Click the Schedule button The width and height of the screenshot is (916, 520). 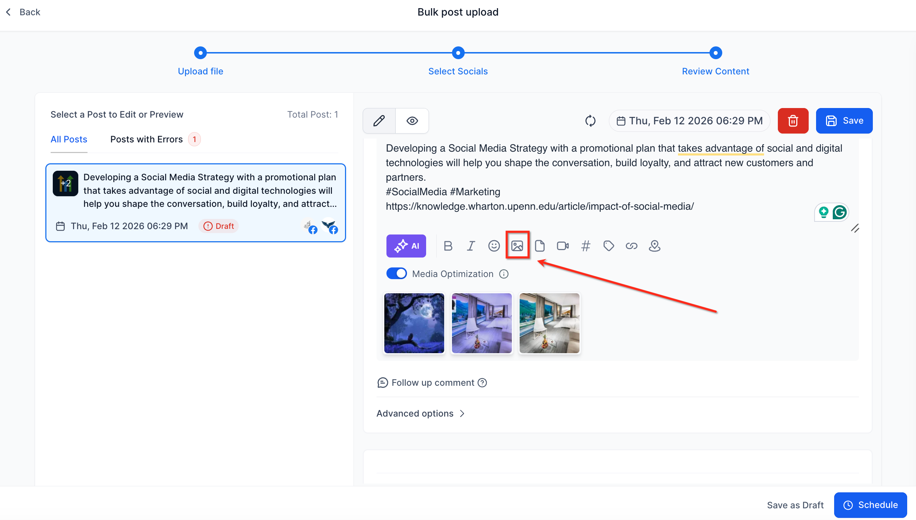point(870,505)
